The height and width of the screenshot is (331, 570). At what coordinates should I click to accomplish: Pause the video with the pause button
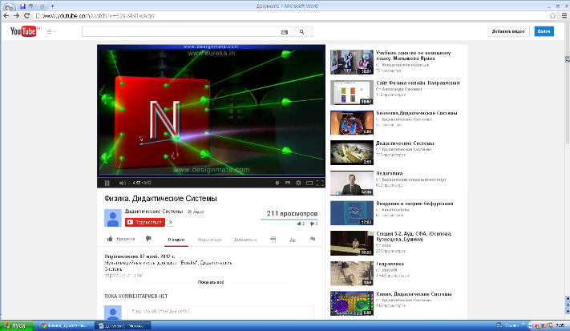click(107, 183)
